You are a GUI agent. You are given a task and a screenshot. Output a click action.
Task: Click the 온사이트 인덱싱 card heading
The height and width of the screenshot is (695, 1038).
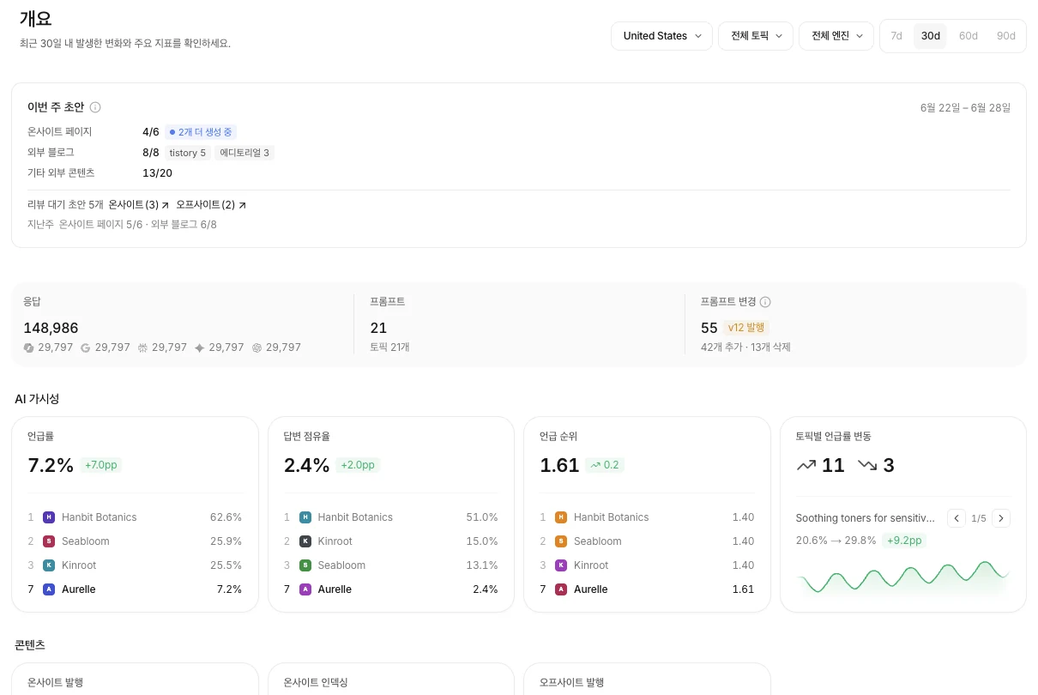point(316,683)
